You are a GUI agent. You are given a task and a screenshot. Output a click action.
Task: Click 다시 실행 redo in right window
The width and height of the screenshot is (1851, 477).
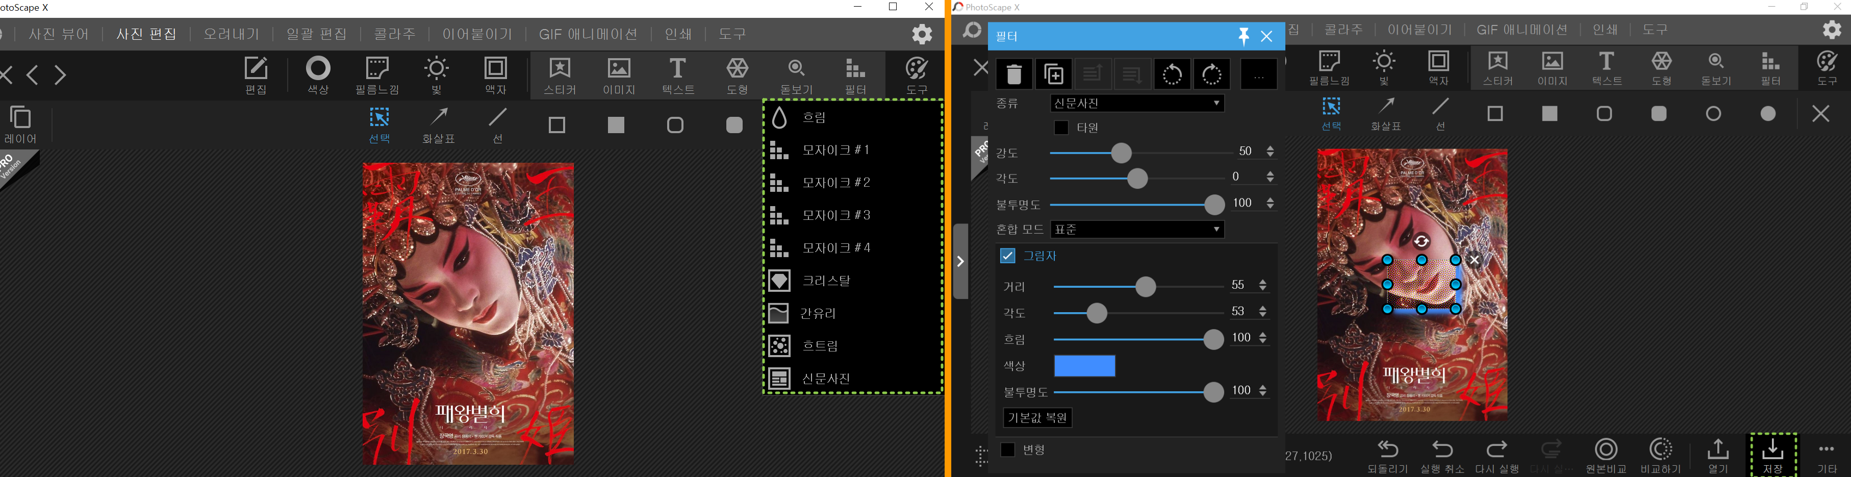point(1497,456)
